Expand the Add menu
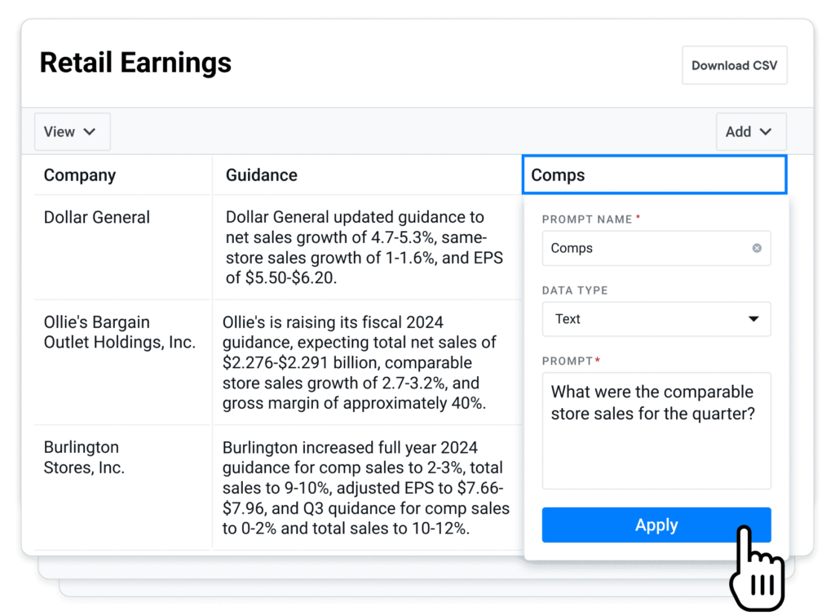 750,131
